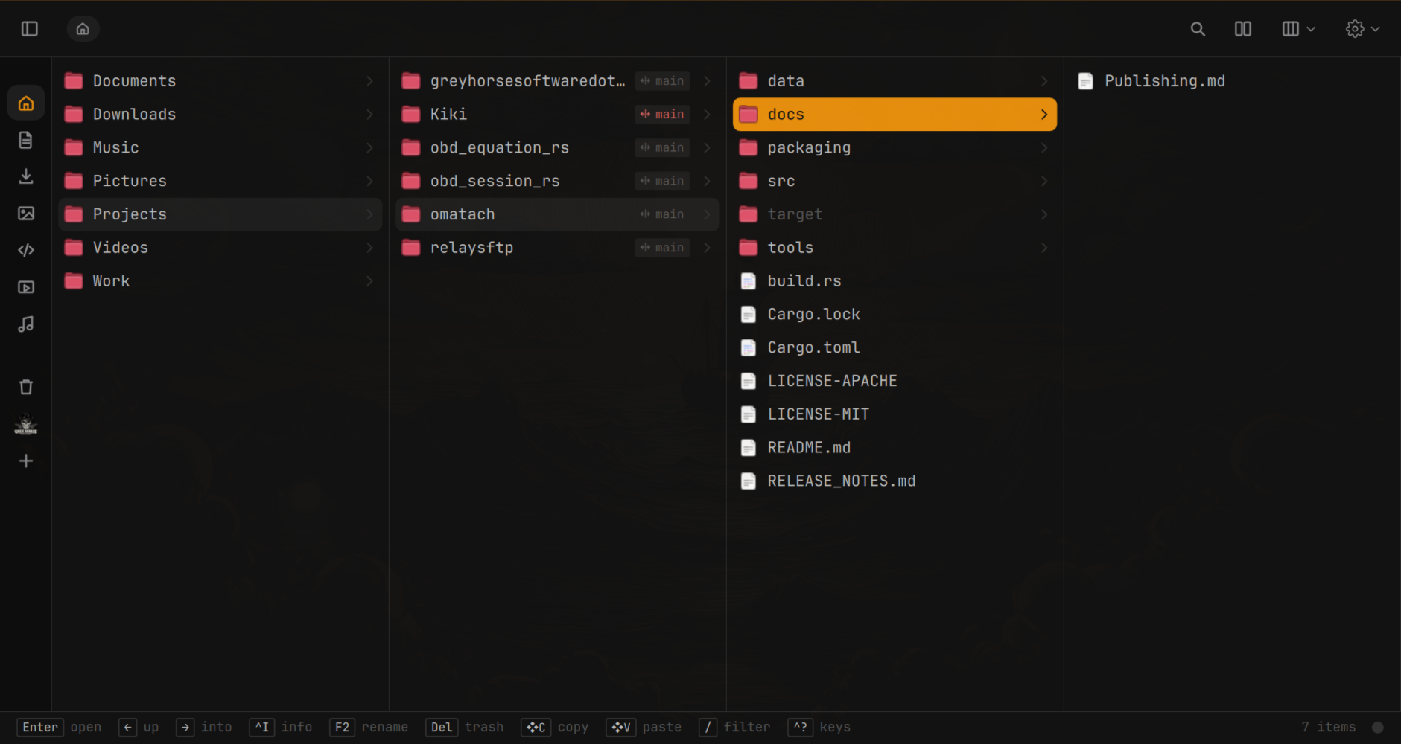Image resolution: width=1401 pixels, height=744 pixels.
Task: Open the settings gear dropdown
Action: 1363,29
